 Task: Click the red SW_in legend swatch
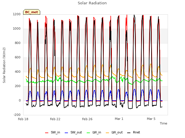47,133
